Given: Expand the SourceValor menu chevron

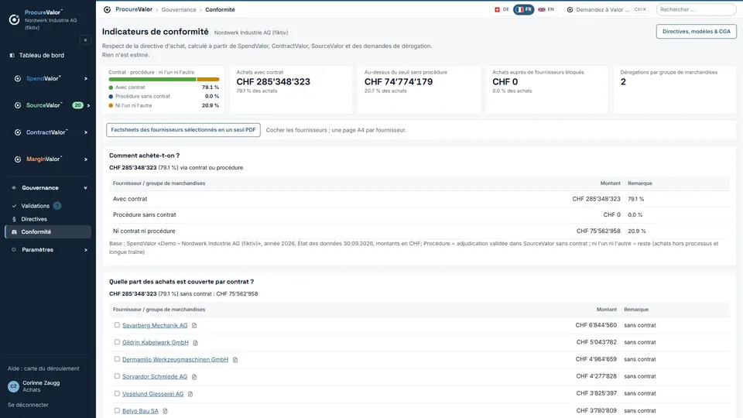Looking at the screenshot, I should coord(88,106).
